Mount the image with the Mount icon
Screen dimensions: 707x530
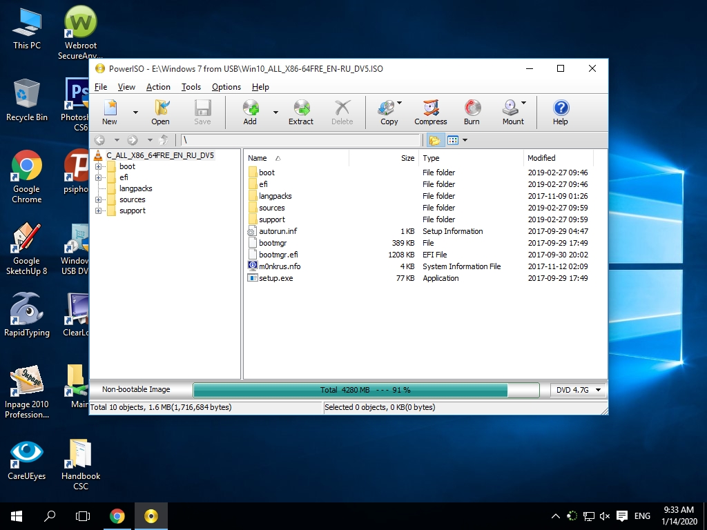pos(511,110)
